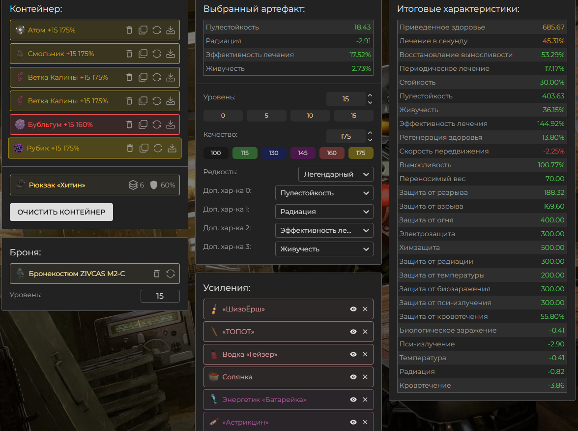Viewport: 578px width, 431px height.
Task: Choose the yellow quality swatch 175
Action: point(361,153)
